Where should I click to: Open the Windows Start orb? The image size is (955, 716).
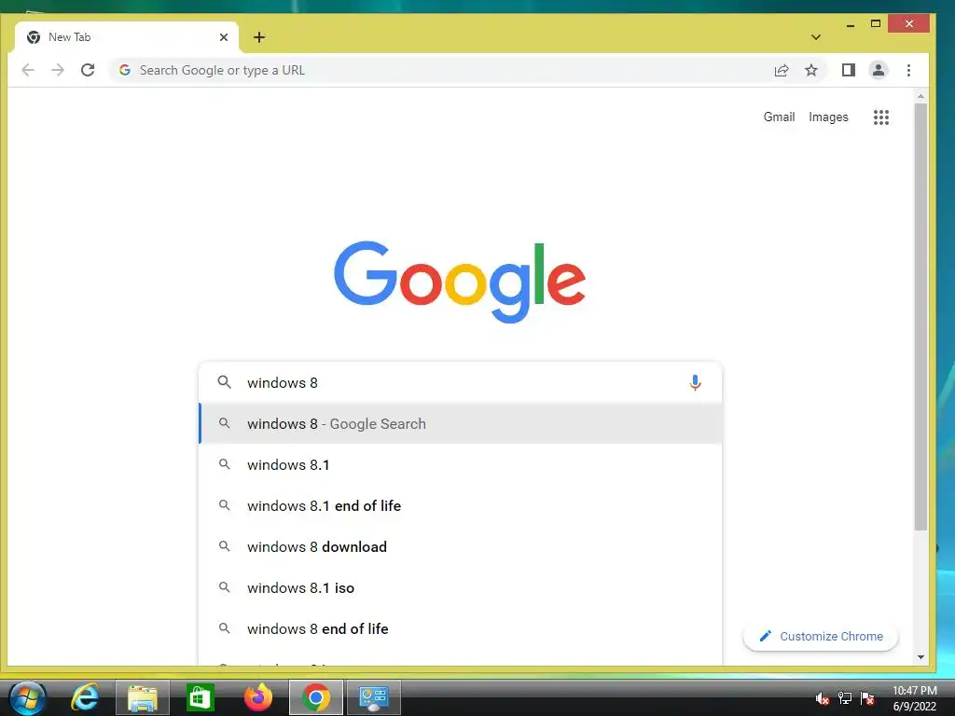(27, 697)
